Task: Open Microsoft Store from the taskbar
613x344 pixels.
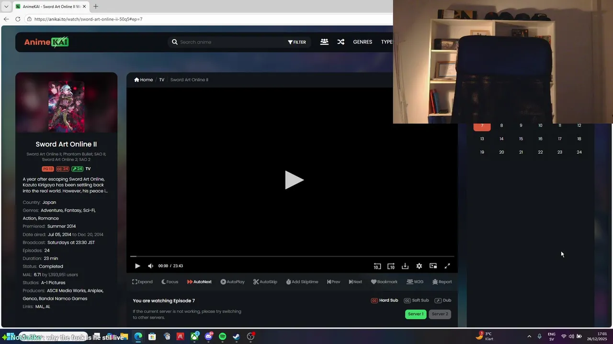Action: click(x=152, y=337)
